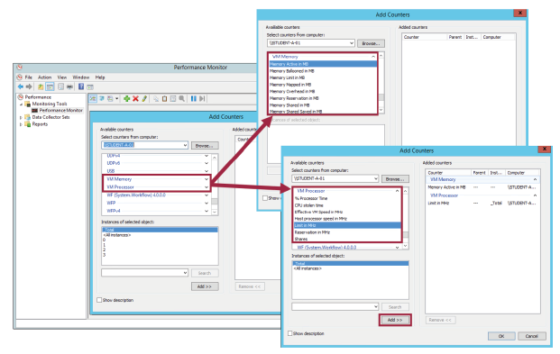Click the Change Graph Type icon
Viewport: 560px width, 354px height.
(x=110, y=99)
